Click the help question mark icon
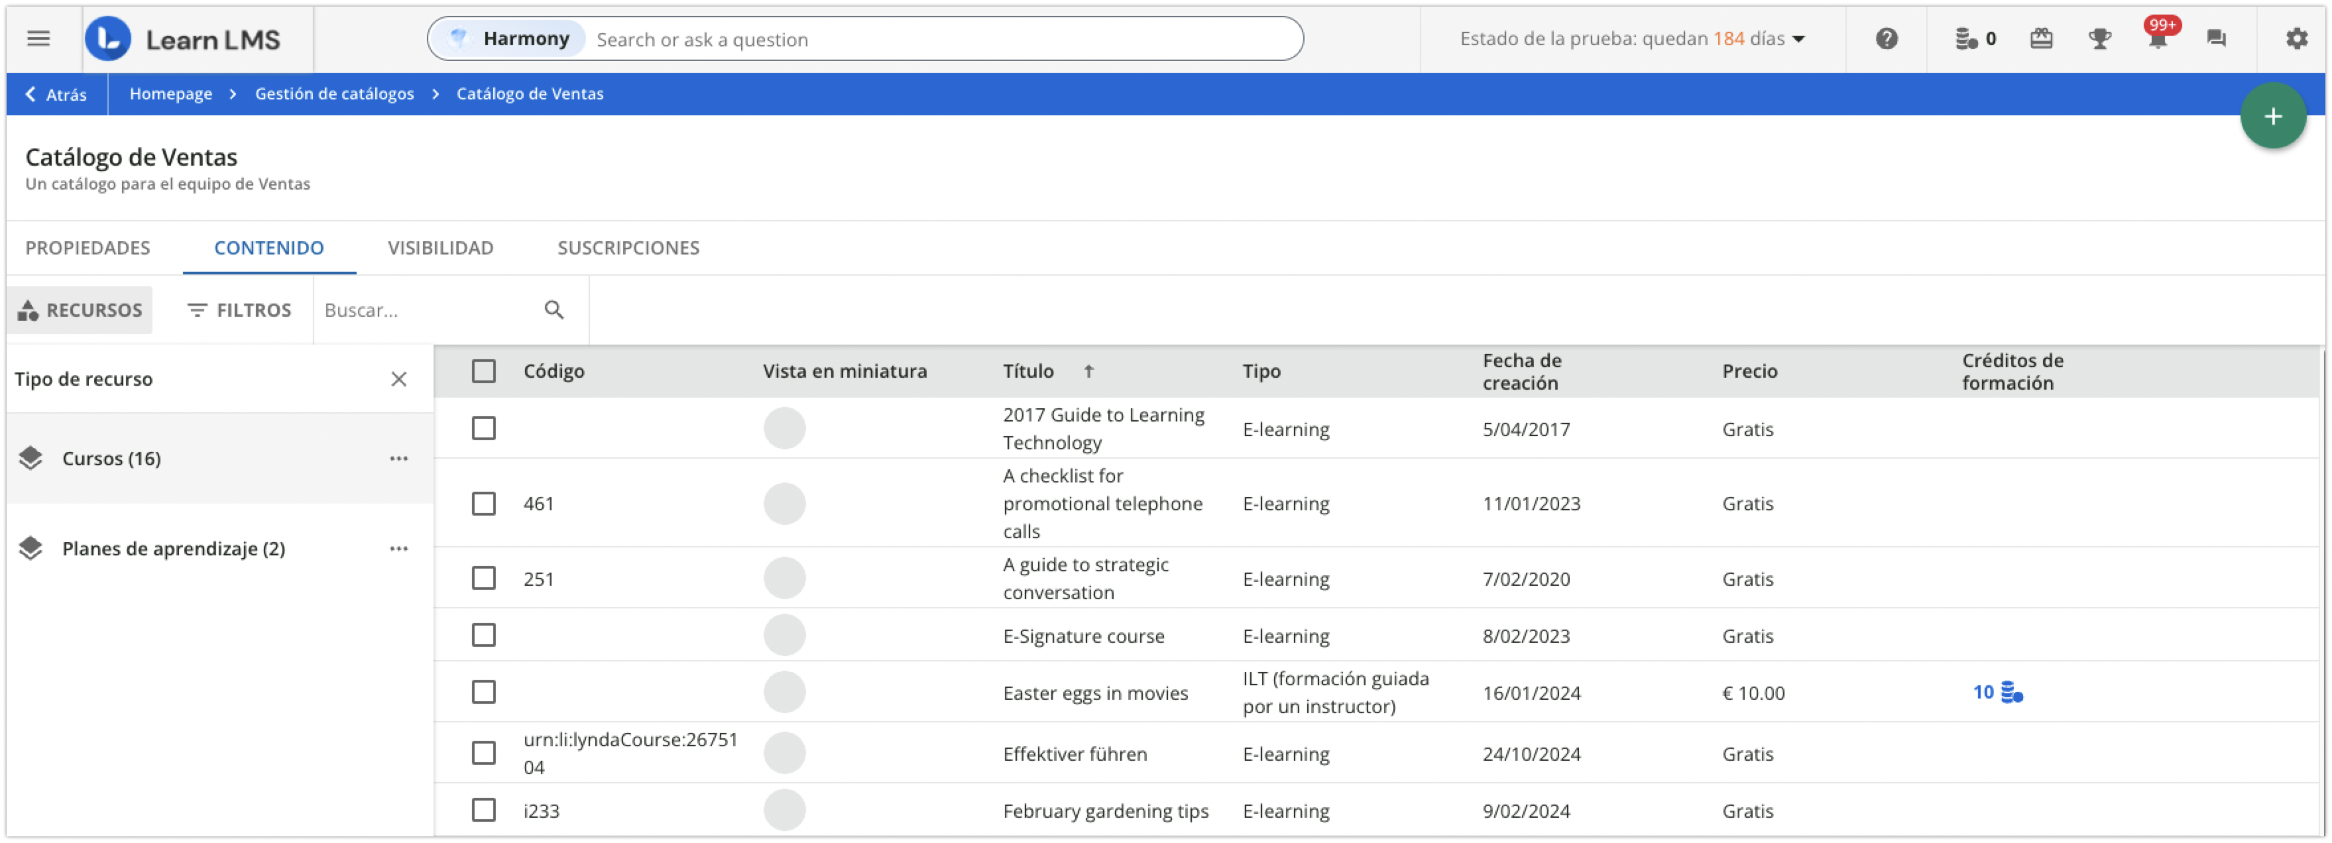2332x843 pixels. 1887,39
